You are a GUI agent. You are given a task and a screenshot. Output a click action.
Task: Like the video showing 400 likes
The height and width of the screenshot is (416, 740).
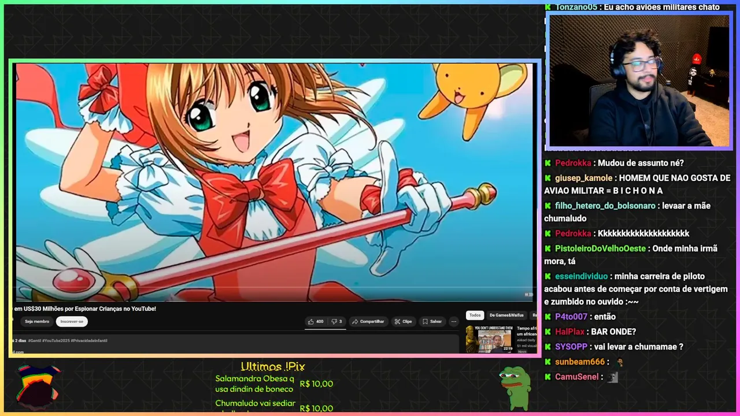316,321
